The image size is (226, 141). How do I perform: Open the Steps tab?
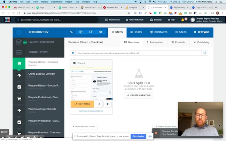point(117,32)
